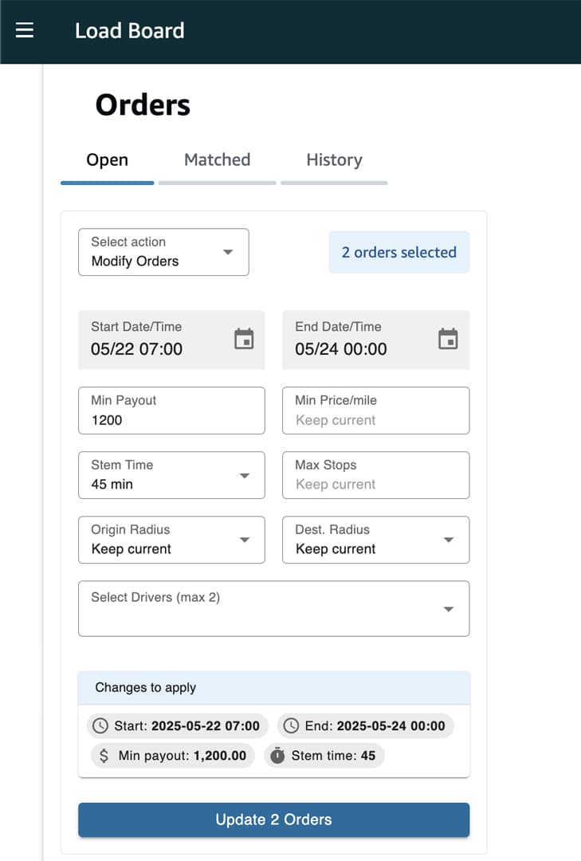Click the Min Price/mile input field
This screenshot has width=581, height=861.
(375, 411)
